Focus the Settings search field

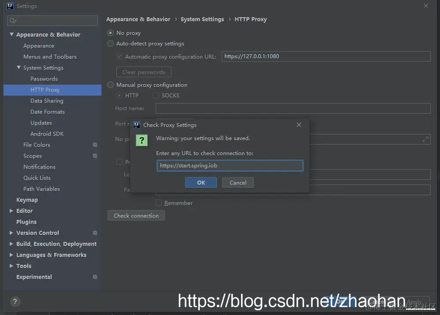pyautogui.click(x=52, y=20)
